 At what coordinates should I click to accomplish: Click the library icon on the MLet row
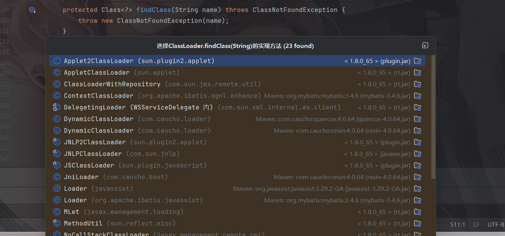417,212
